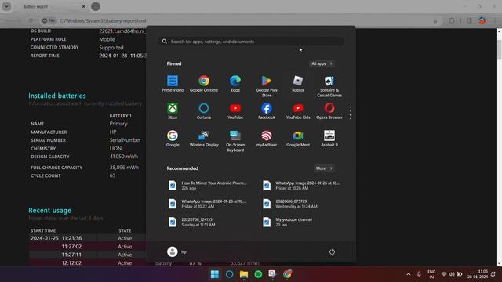The width and height of the screenshot is (502, 282).
Task: Open 'How To Mirror Your Android Phone' file
Action: coord(207,186)
